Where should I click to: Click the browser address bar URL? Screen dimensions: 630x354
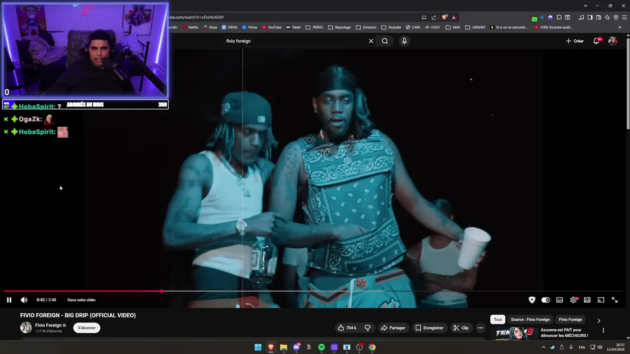click(x=197, y=17)
